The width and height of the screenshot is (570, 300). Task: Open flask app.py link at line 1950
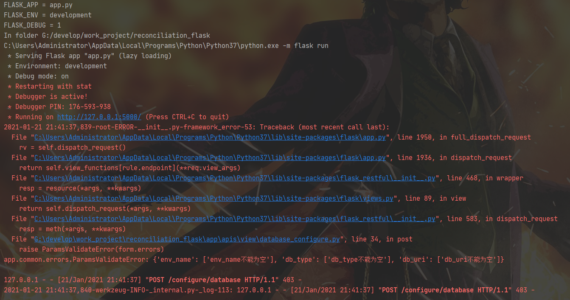pos(210,137)
